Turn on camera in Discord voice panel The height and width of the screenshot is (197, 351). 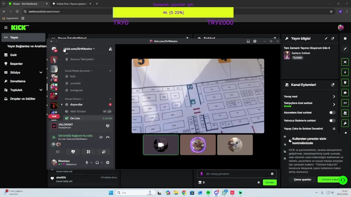[x=58, y=152]
